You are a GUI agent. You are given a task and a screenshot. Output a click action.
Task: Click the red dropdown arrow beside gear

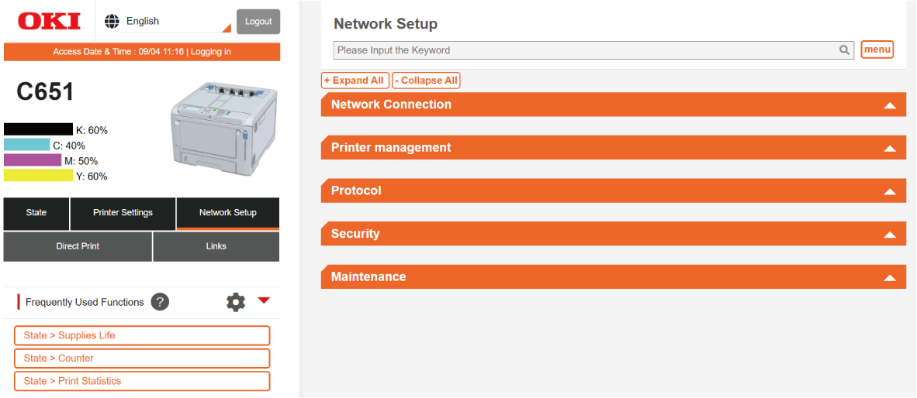264,300
